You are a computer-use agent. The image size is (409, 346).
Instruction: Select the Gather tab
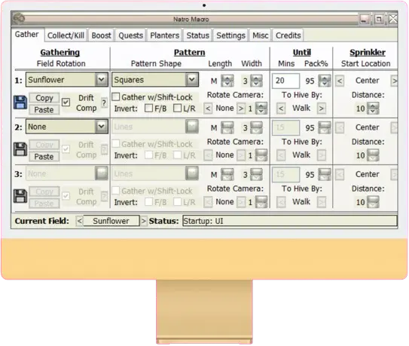[x=26, y=34]
